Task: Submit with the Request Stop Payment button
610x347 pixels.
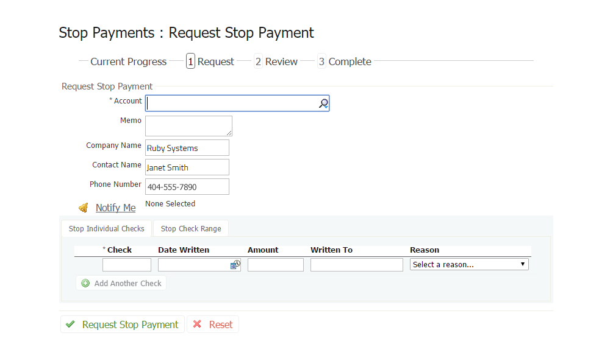Action: (130, 324)
